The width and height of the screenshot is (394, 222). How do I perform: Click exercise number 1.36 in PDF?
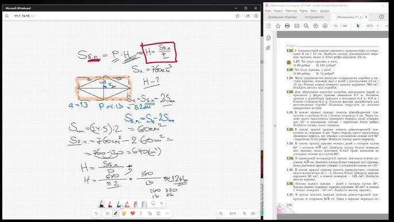click(x=289, y=183)
